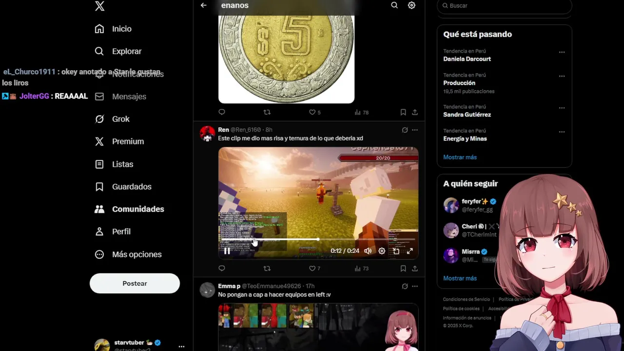Open Información de anuncios link
624x351 pixels.
[x=467, y=318]
